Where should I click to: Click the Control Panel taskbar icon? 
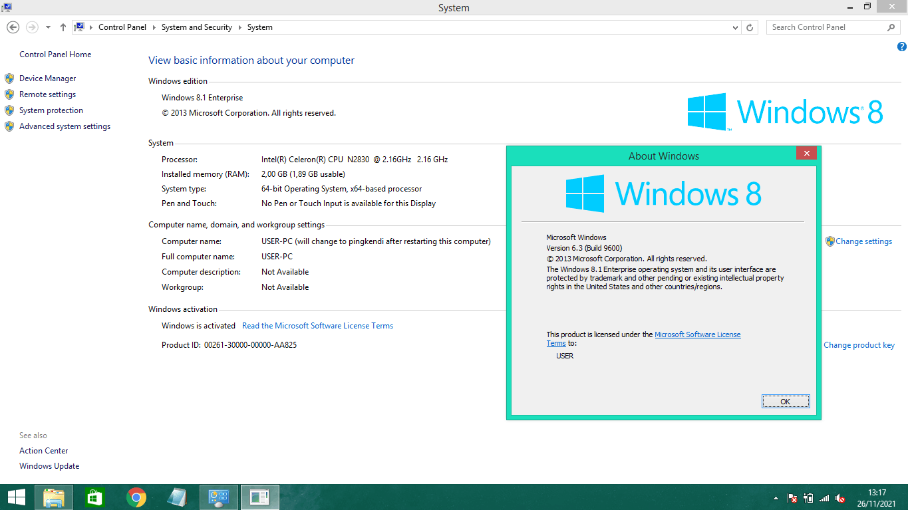tap(219, 497)
